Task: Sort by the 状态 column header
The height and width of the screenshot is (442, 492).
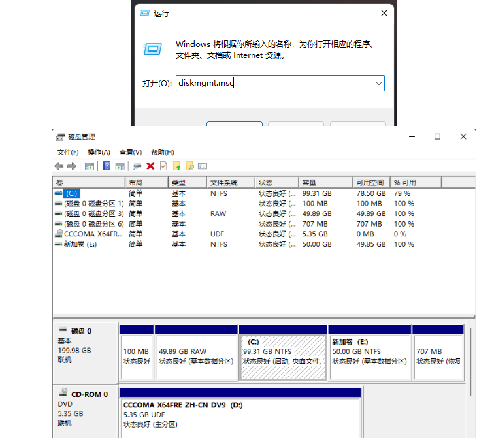Action: (277, 182)
